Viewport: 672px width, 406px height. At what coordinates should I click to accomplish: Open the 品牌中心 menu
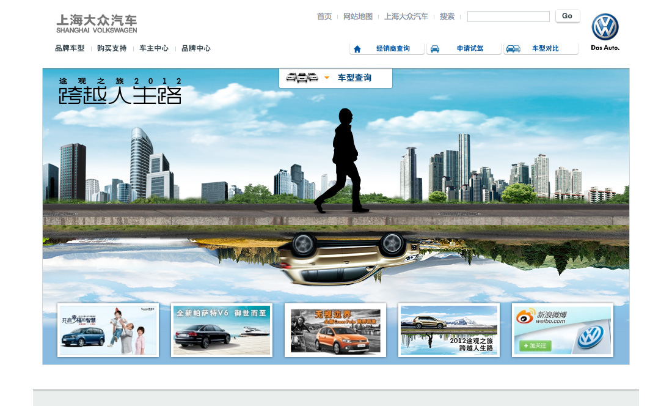click(x=196, y=48)
